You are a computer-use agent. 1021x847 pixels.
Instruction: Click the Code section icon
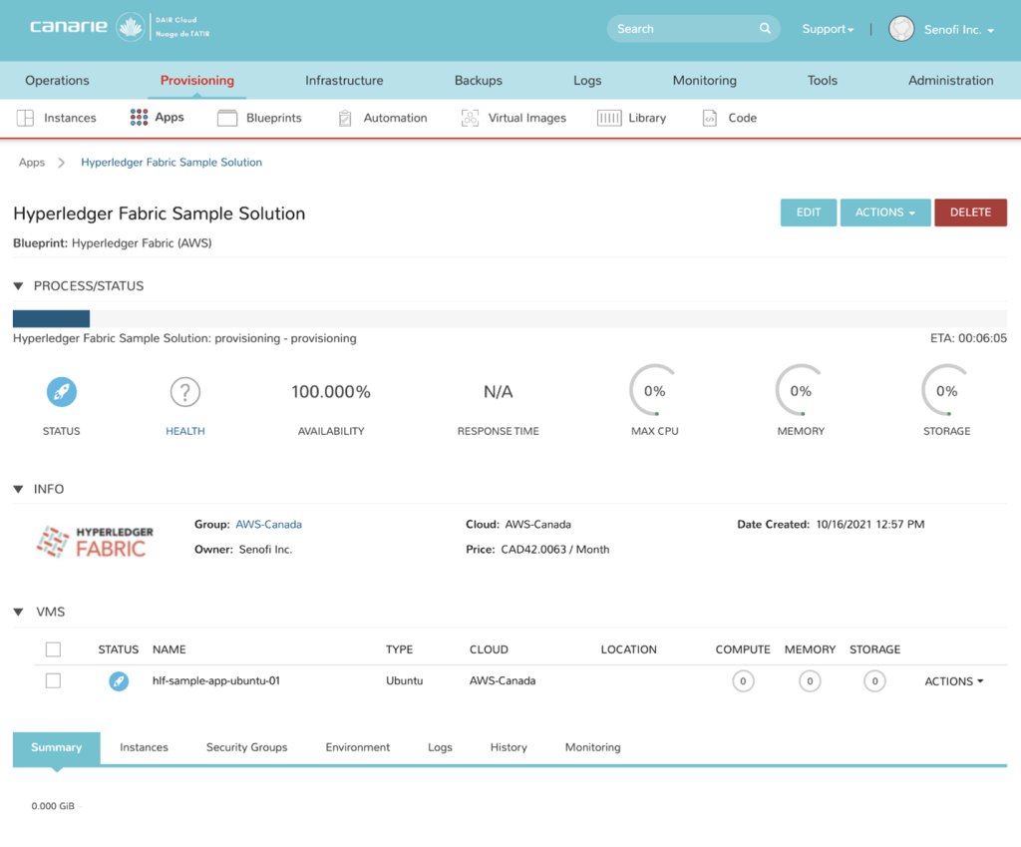coord(710,118)
